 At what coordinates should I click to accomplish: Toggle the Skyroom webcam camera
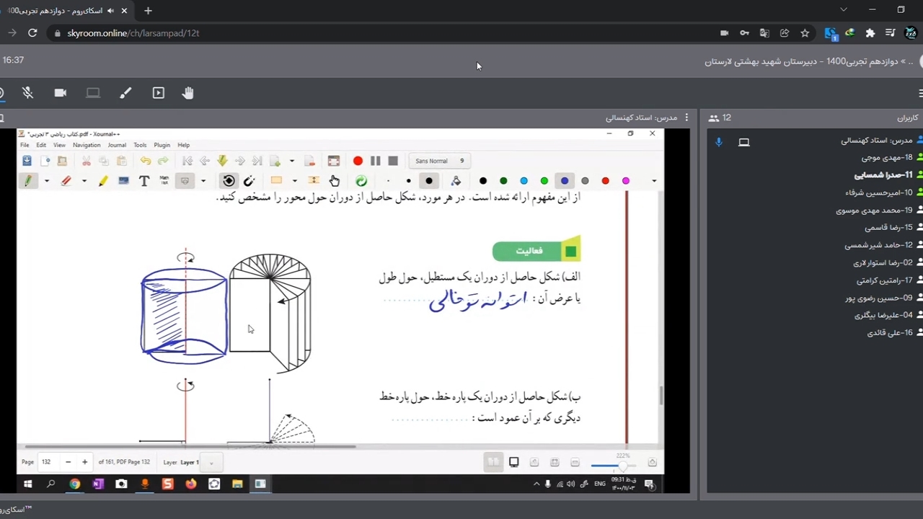click(60, 93)
